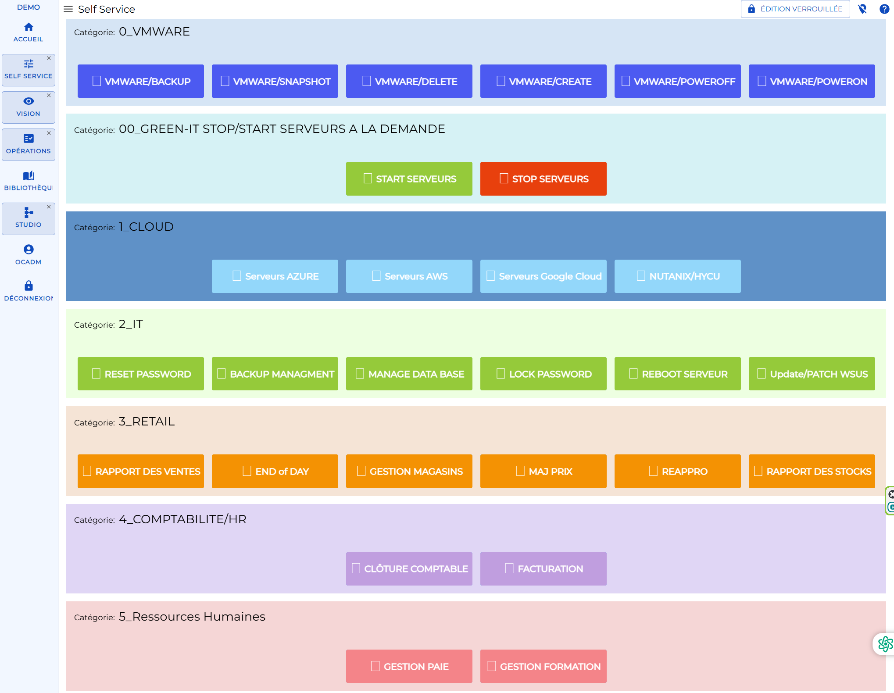
Task: Click START SERVEURS green button
Action: point(409,179)
